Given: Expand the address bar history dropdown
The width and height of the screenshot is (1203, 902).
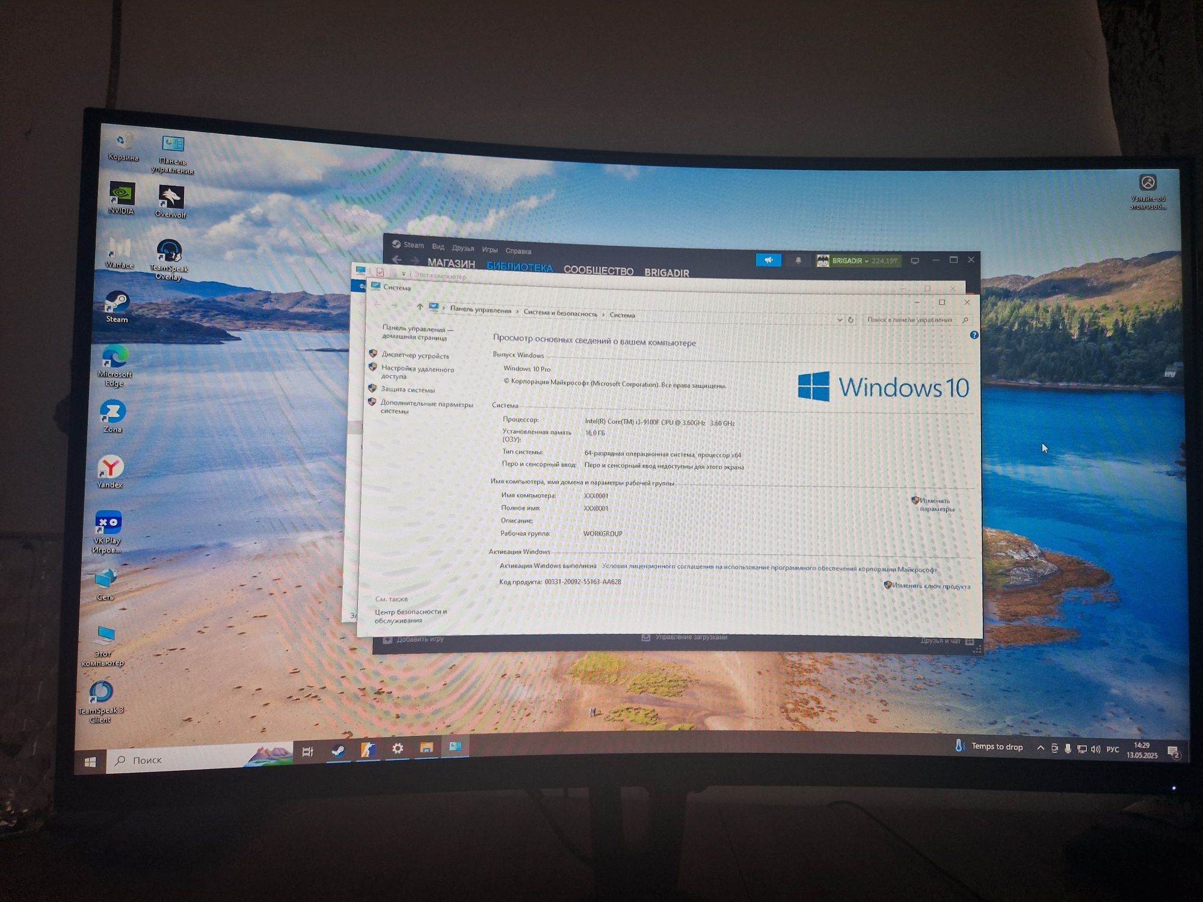Looking at the screenshot, I should pos(840,320).
